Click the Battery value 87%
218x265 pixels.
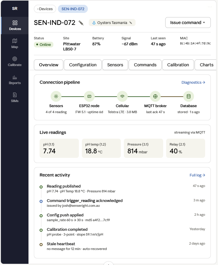coord(96,44)
